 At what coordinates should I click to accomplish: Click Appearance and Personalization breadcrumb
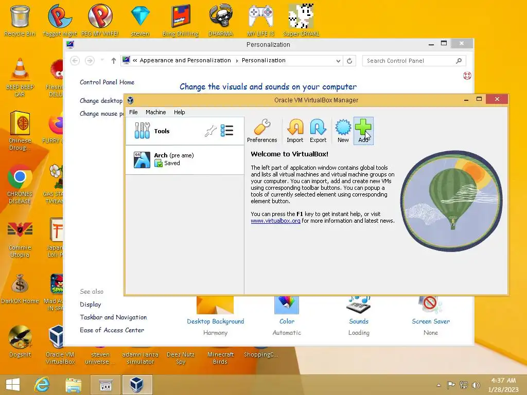(x=185, y=61)
